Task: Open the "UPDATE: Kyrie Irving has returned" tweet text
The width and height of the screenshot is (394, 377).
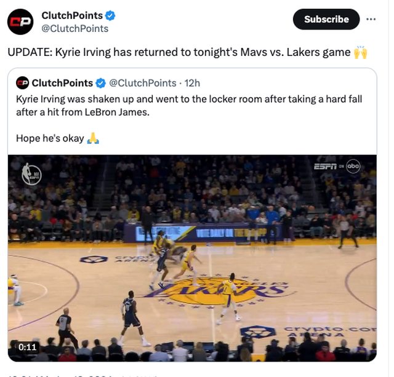Action: point(179,52)
